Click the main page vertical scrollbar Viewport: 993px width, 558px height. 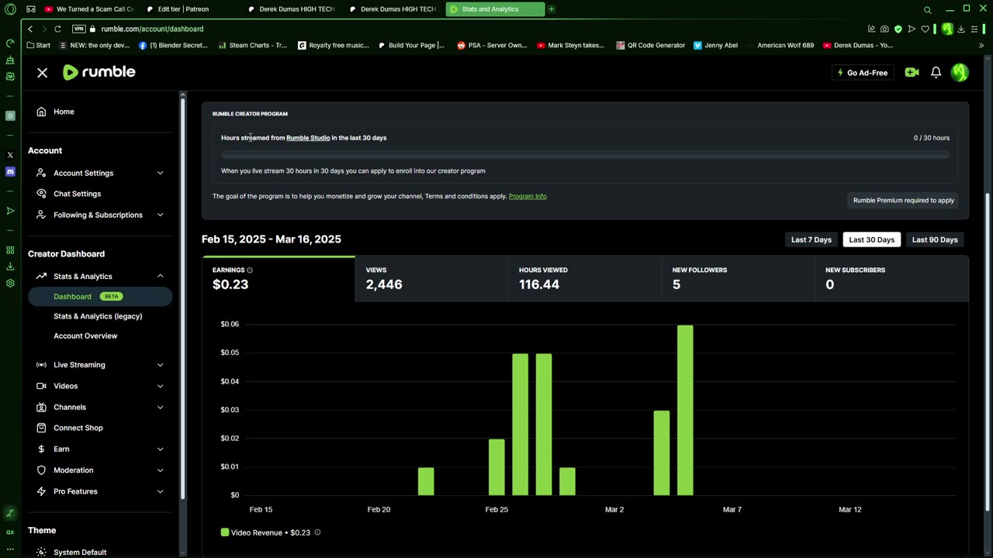(x=988, y=351)
